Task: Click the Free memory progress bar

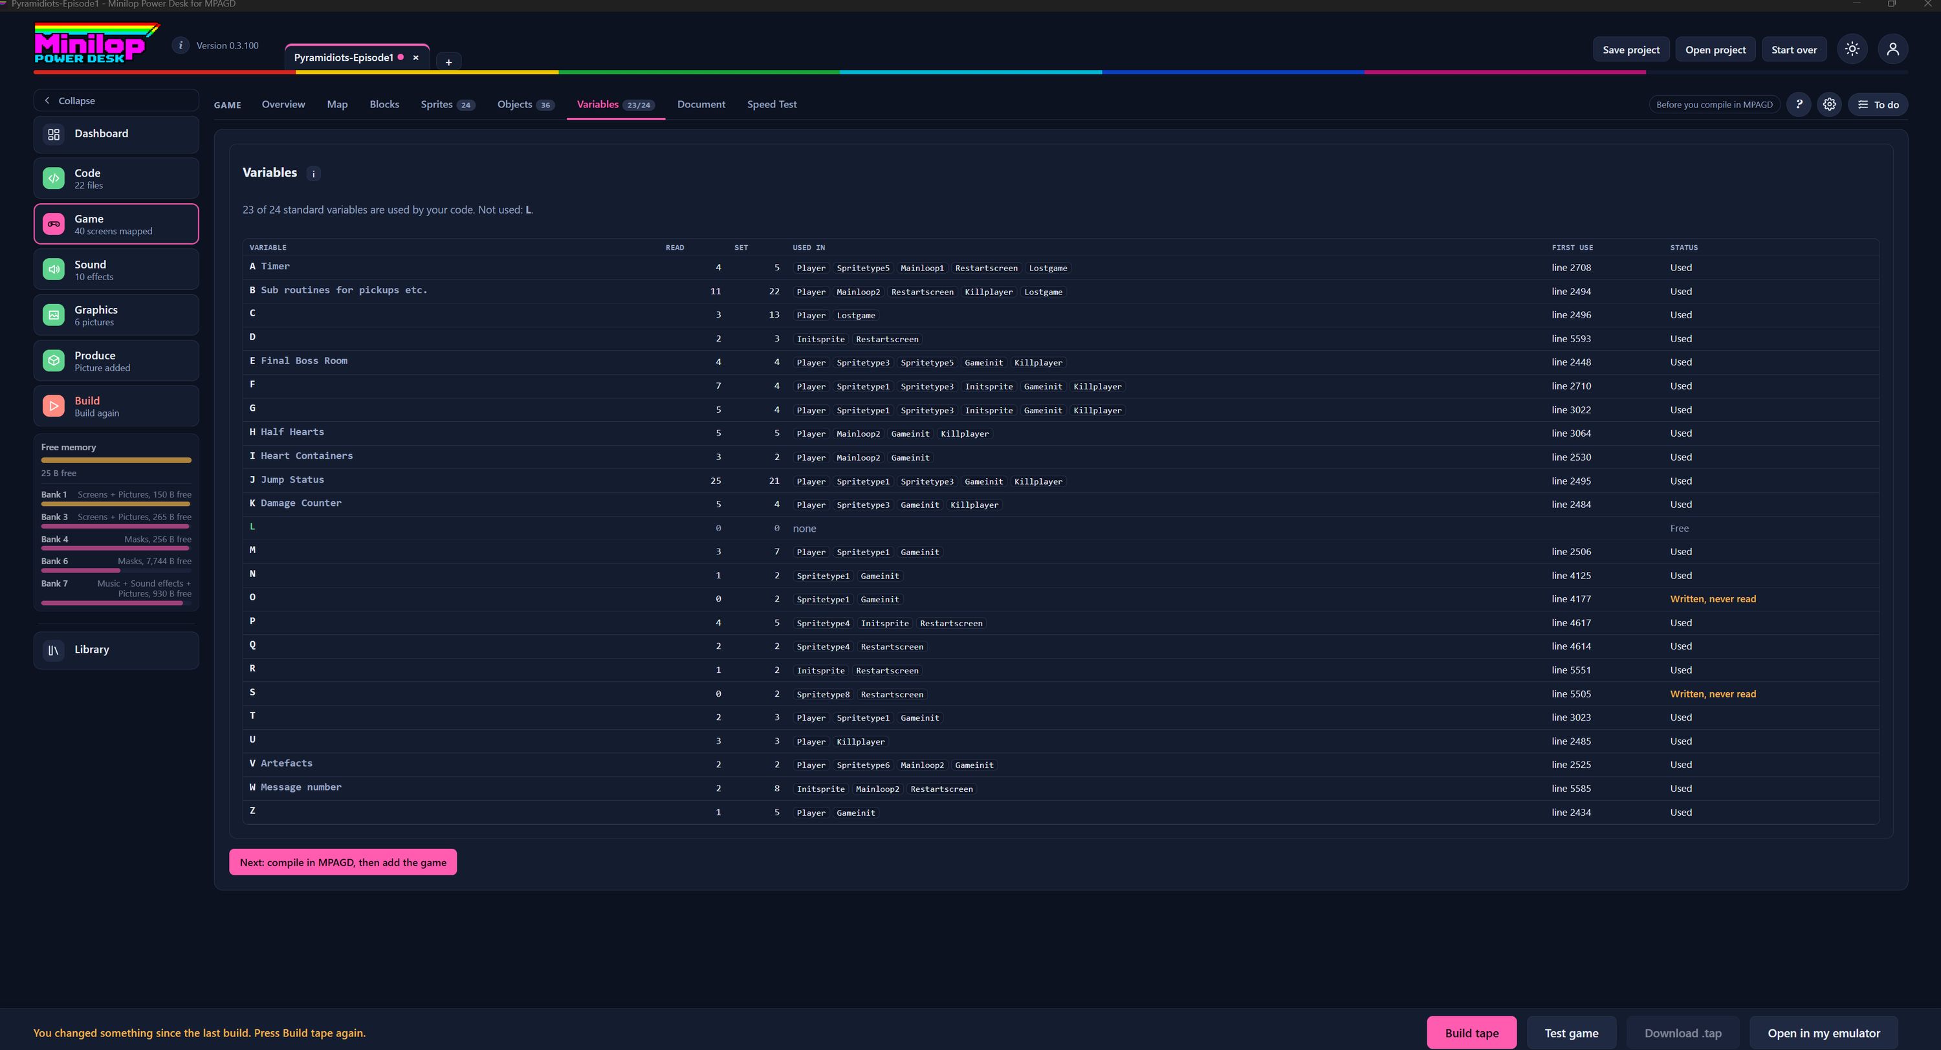Action: 116,459
